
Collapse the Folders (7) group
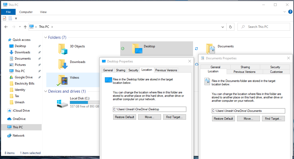click(46, 37)
